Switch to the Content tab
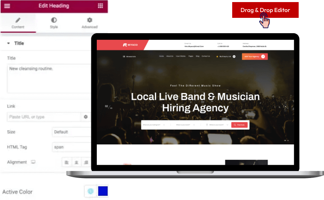 (x=18, y=23)
